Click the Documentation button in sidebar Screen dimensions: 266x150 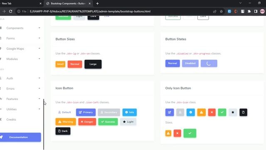(x=20, y=137)
